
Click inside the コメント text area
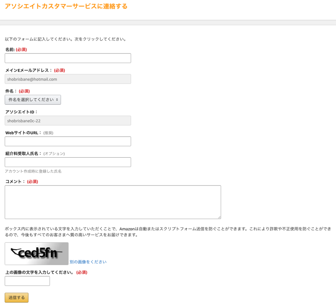point(113,202)
